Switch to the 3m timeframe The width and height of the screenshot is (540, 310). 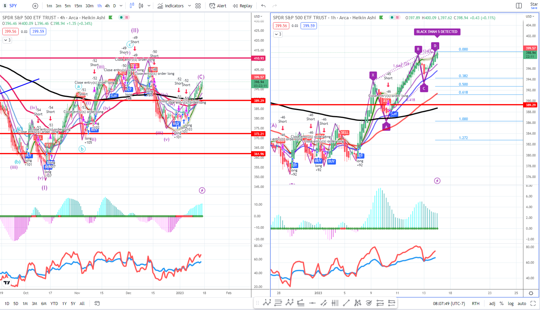59,6
